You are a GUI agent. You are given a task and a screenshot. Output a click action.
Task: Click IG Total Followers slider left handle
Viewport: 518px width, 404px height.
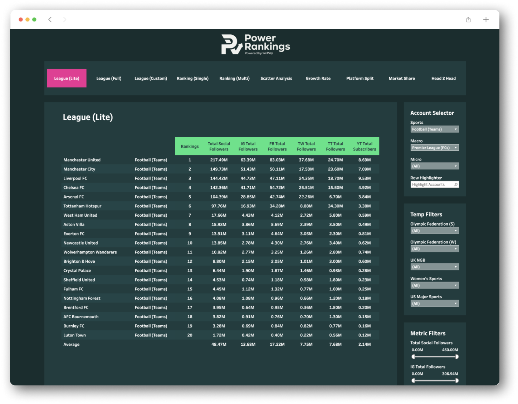(413, 380)
